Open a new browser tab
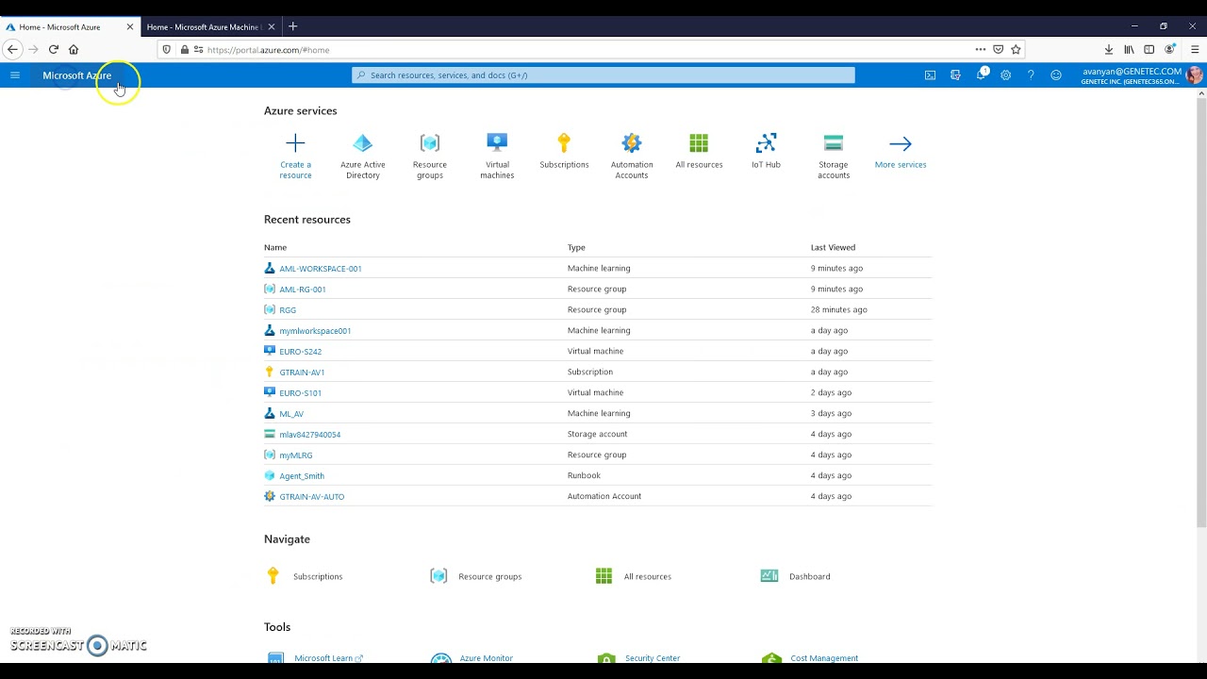This screenshot has width=1207, height=679. pyautogui.click(x=292, y=26)
